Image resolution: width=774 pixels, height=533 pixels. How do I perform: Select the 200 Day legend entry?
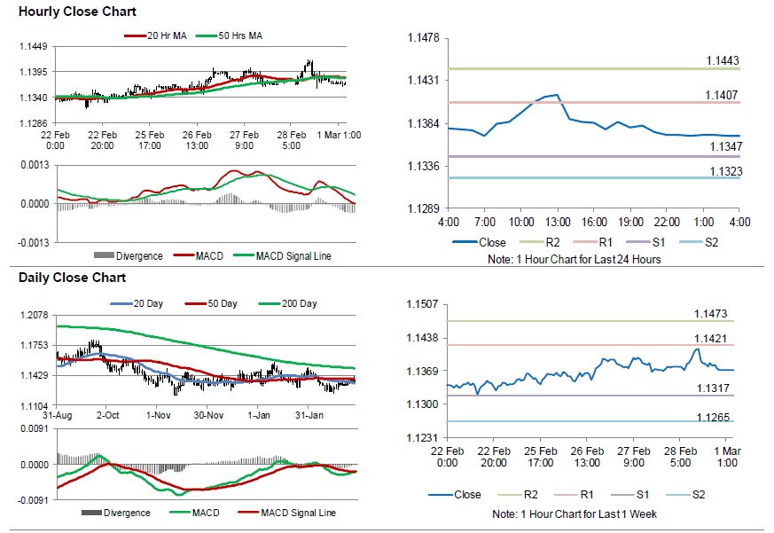point(297,304)
